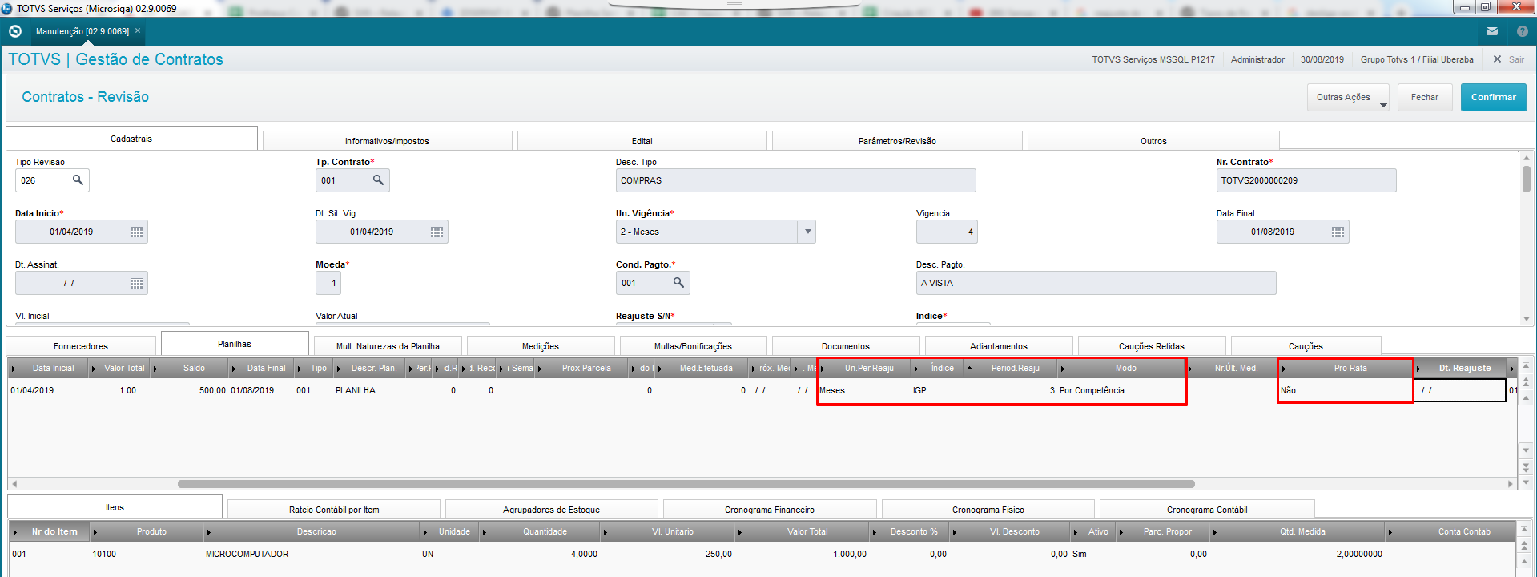Open the Cauções Retidas tab
Screen dimensions: 1537x577
pyautogui.click(x=1152, y=346)
